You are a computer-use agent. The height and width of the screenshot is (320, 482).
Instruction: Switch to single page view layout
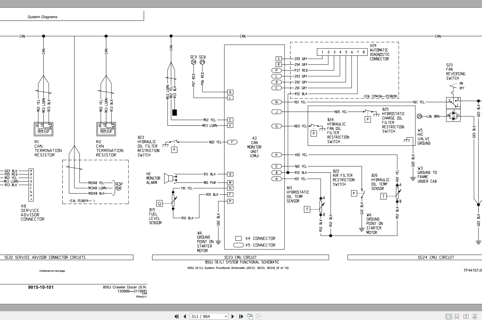(x=448, y=316)
